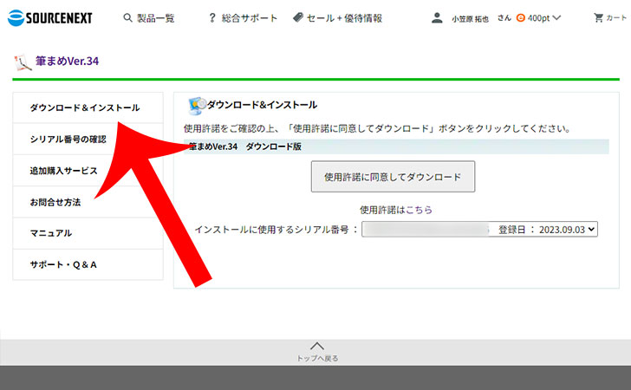631x390 pixels.
Task: Click the 筆まめVer.34 ダウンロード版 heading
Action: pos(245,146)
